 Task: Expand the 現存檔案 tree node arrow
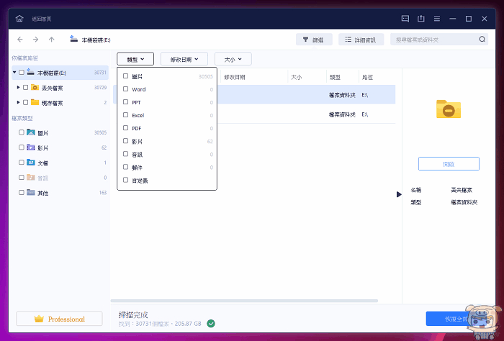click(18, 102)
